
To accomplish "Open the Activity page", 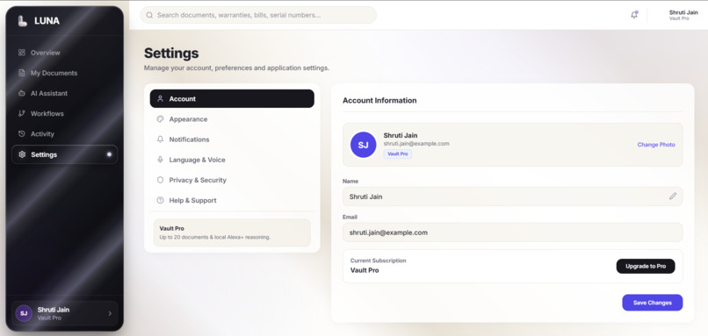I will point(65,134).
